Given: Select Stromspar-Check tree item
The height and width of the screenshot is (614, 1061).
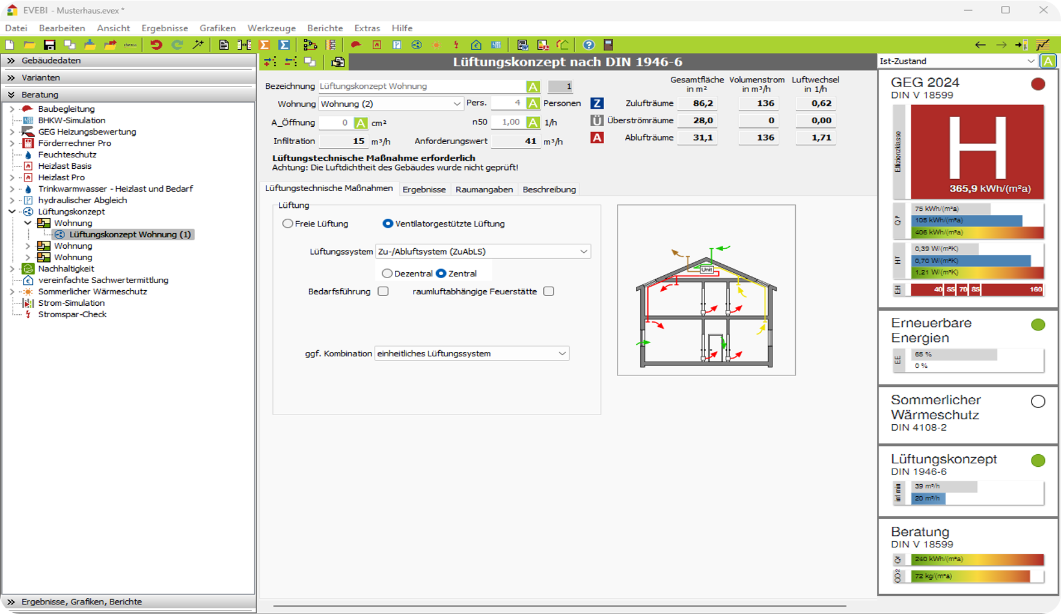Looking at the screenshot, I should click(72, 314).
